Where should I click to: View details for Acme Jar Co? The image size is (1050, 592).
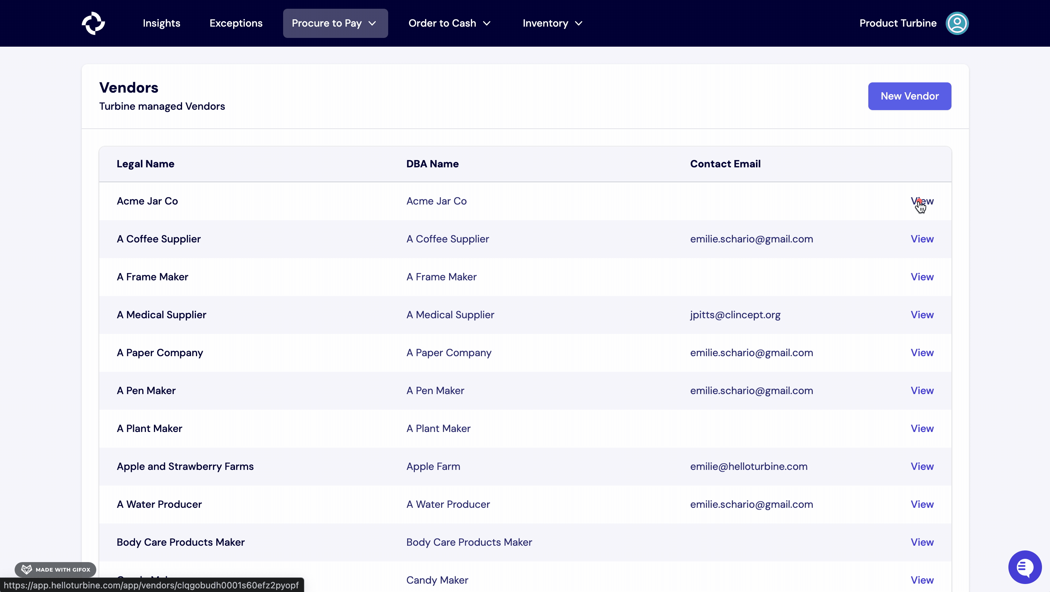[922, 201]
